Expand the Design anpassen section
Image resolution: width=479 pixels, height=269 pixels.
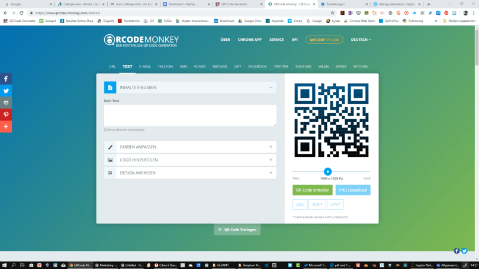pyautogui.click(x=271, y=173)
